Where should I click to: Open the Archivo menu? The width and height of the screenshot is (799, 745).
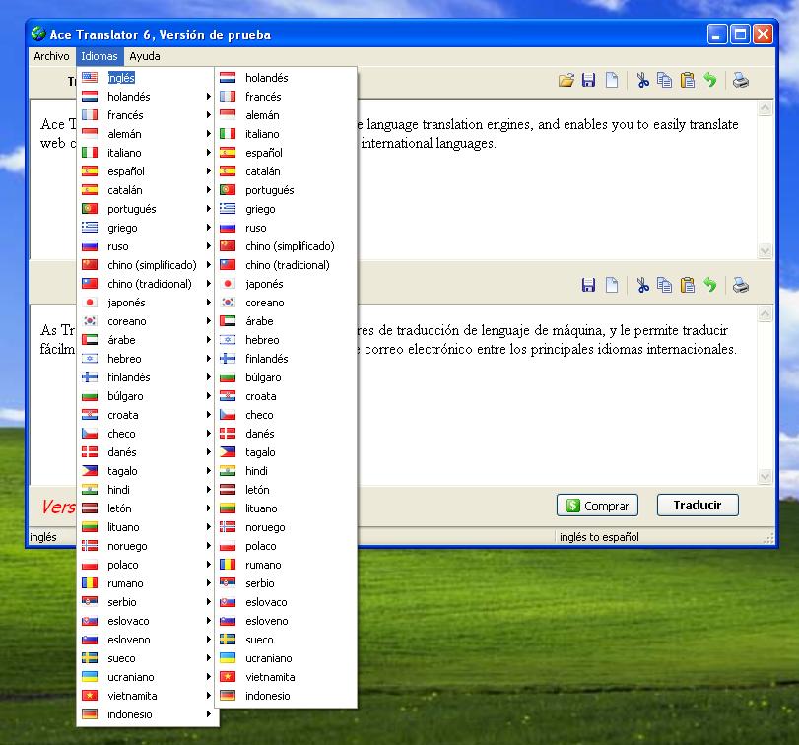tap(51, 56)
